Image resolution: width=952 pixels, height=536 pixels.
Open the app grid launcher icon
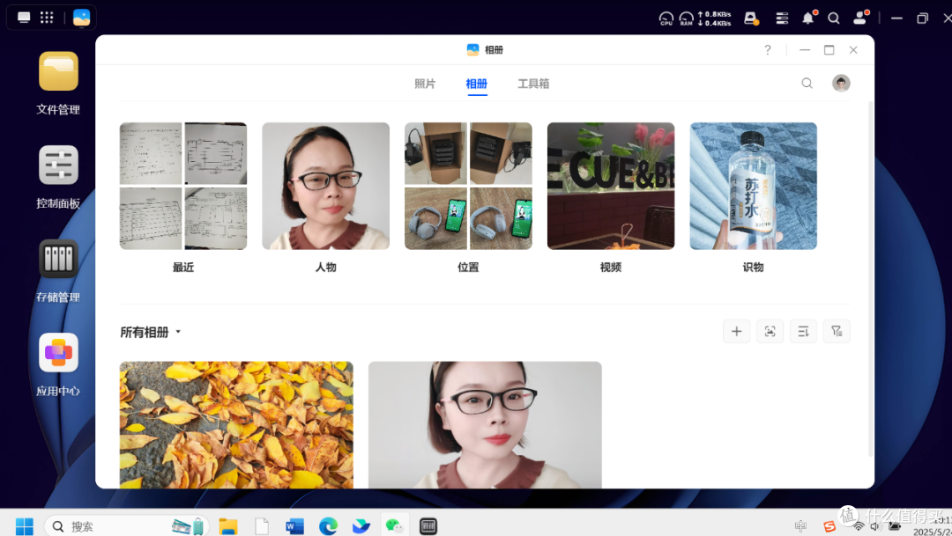47,18
